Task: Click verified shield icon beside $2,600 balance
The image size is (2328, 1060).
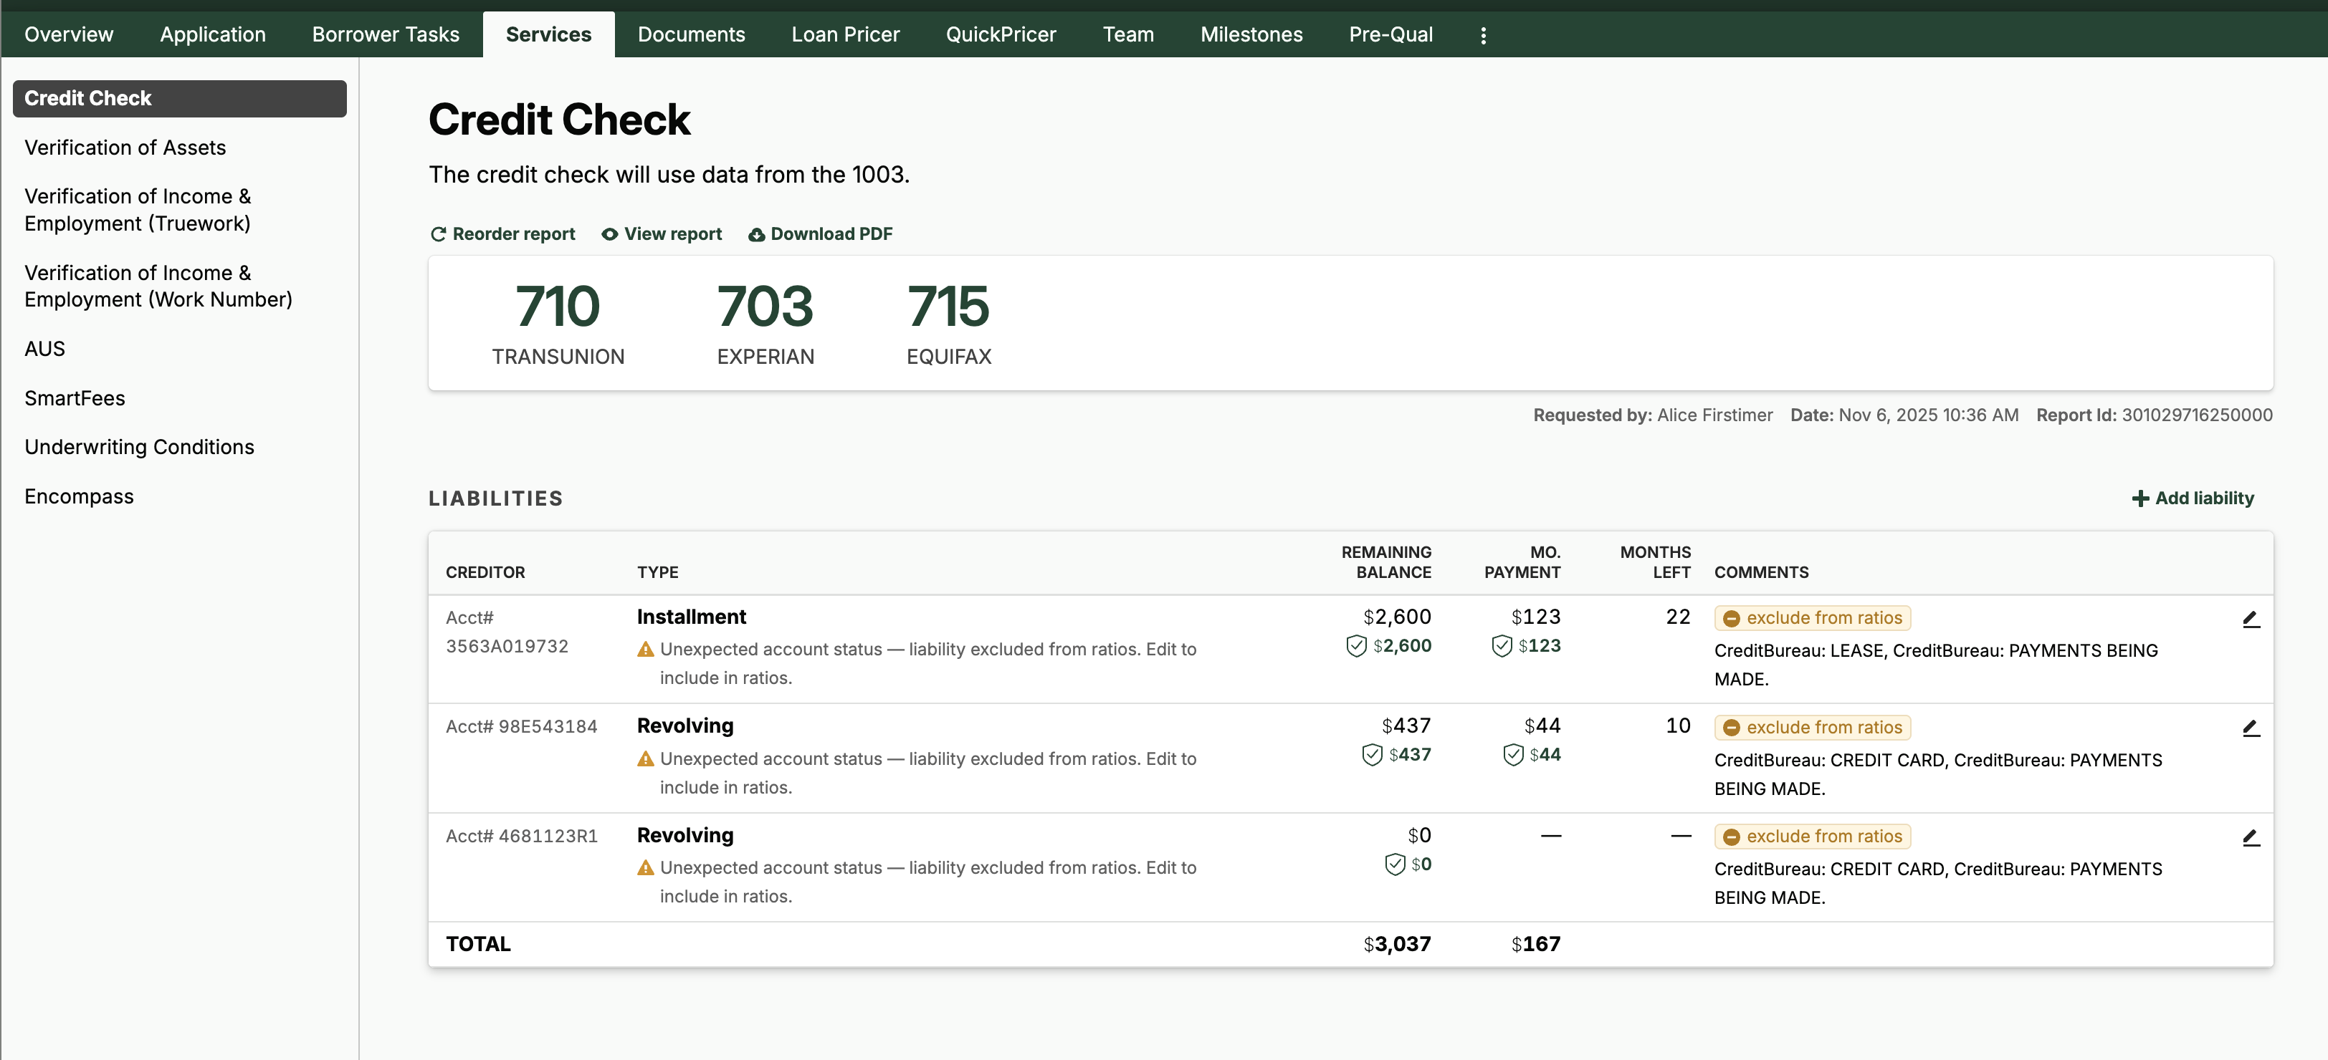Action: (1355, 645)
